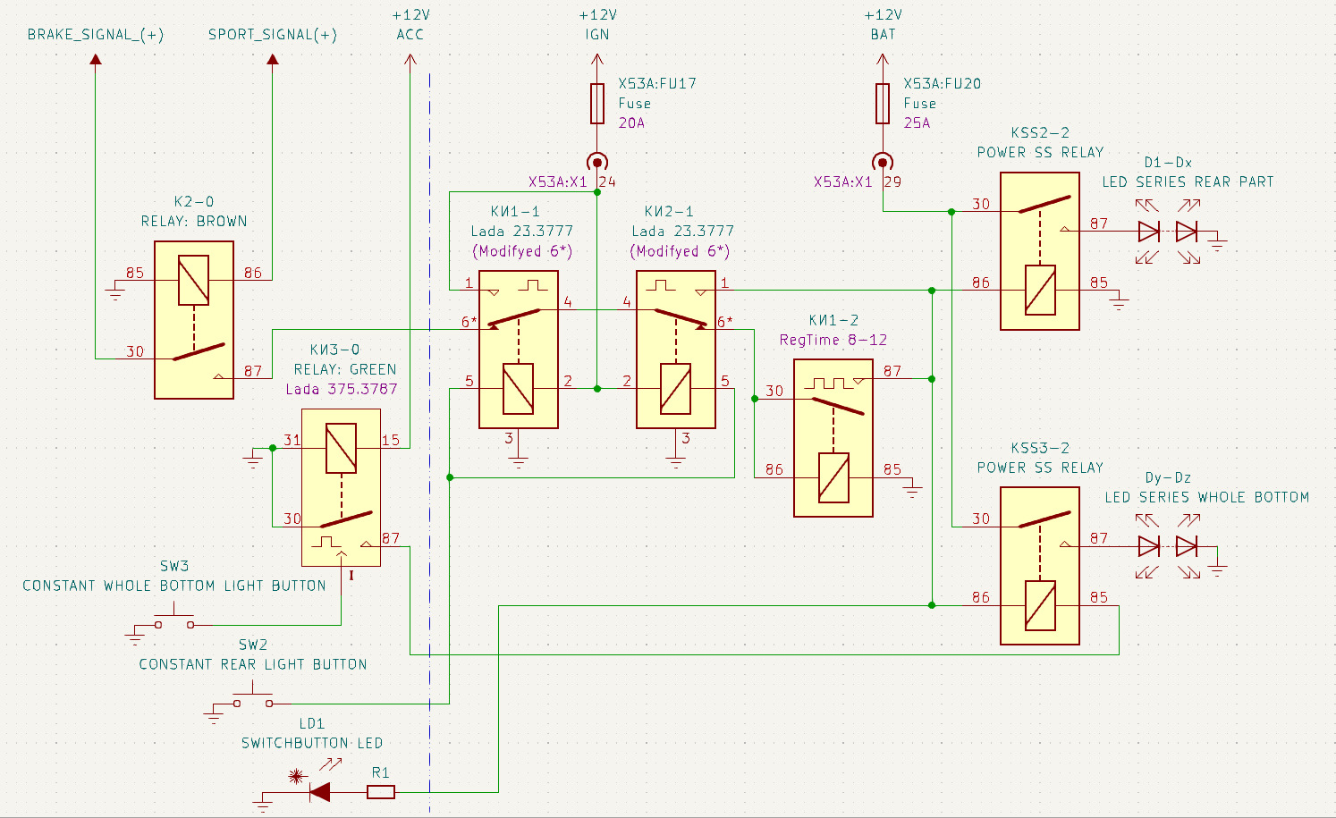The height and width of the screenshot is (818, 1336).
Task: Click ground symbol at KSS2-2 pin 85
Action: [1119, 301]
